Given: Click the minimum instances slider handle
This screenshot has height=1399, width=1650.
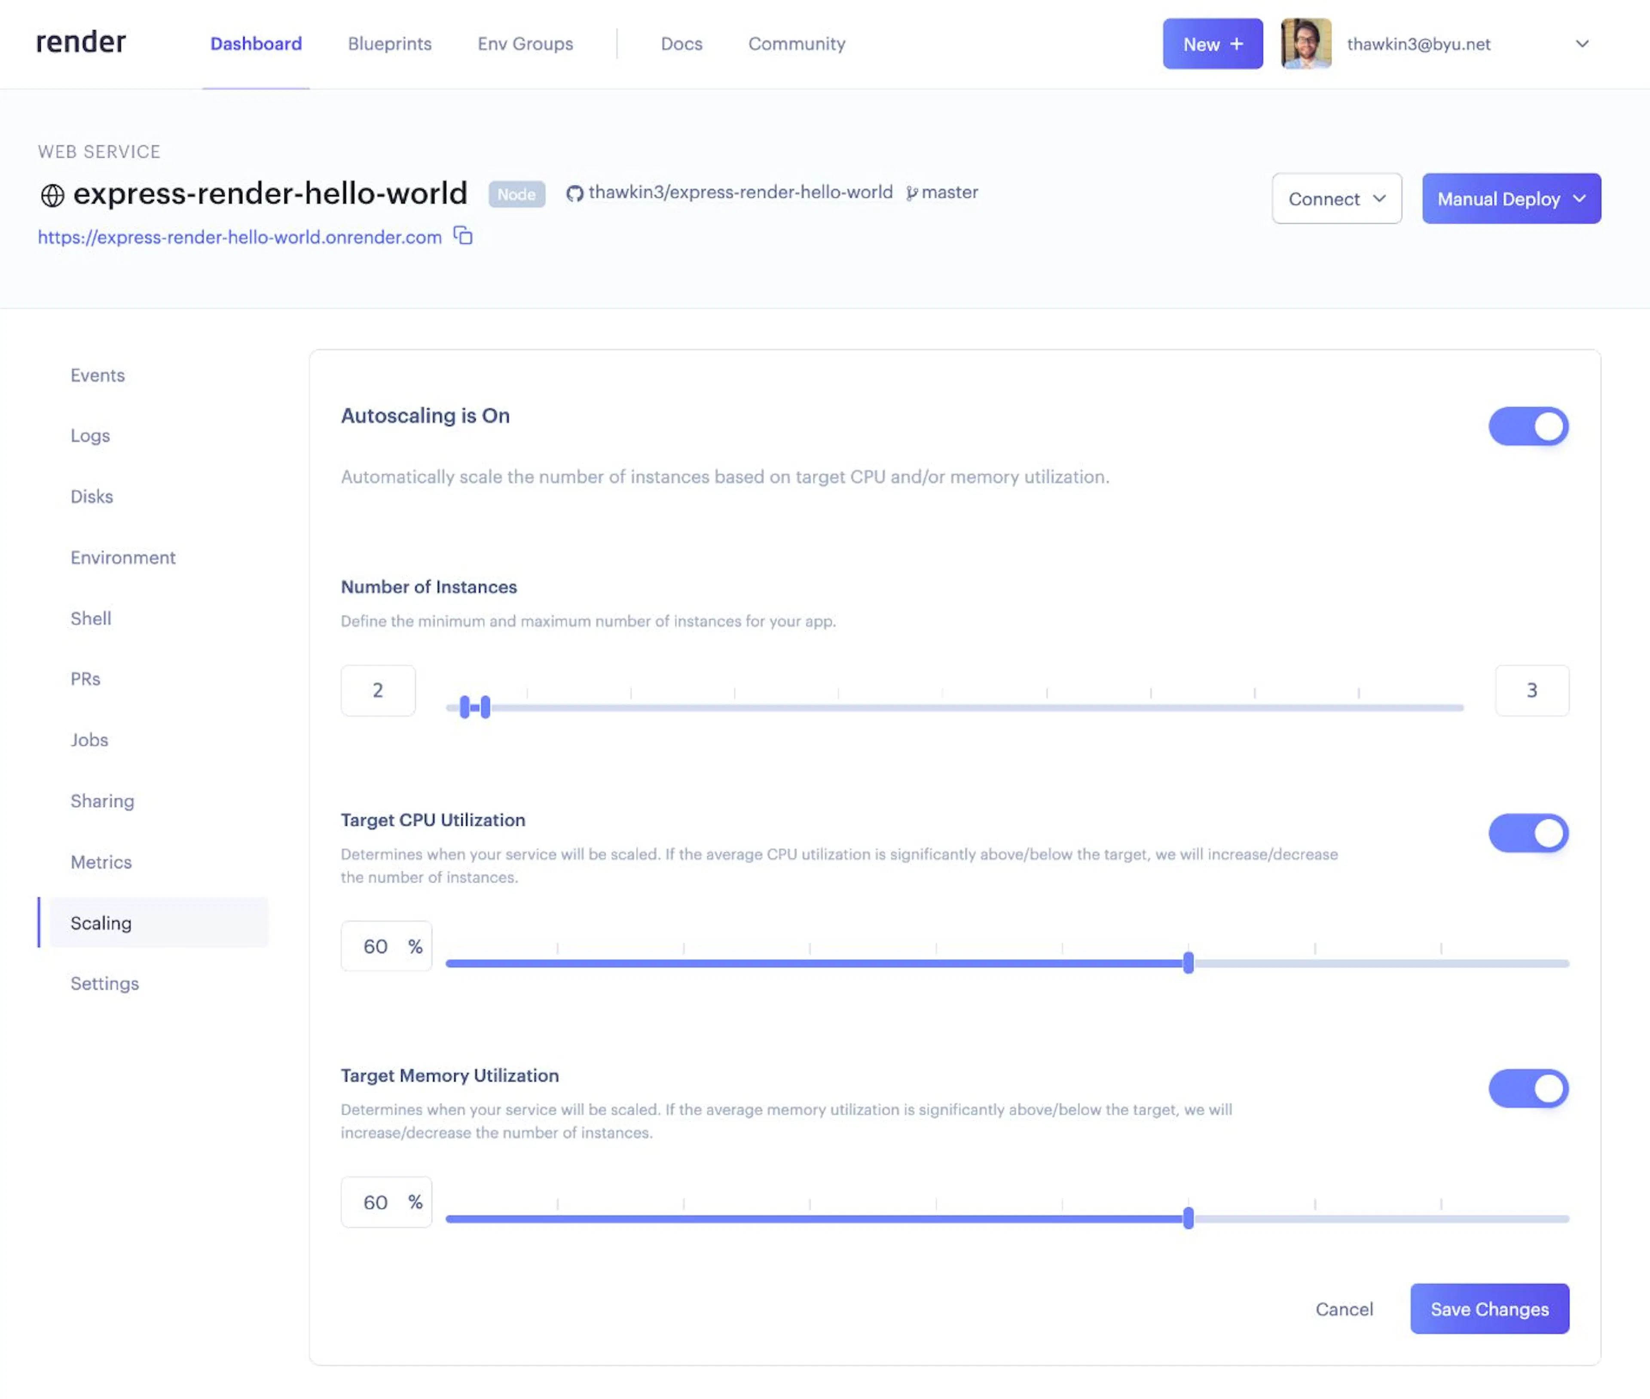Looking at the screenshot, I should pos(465,707).
